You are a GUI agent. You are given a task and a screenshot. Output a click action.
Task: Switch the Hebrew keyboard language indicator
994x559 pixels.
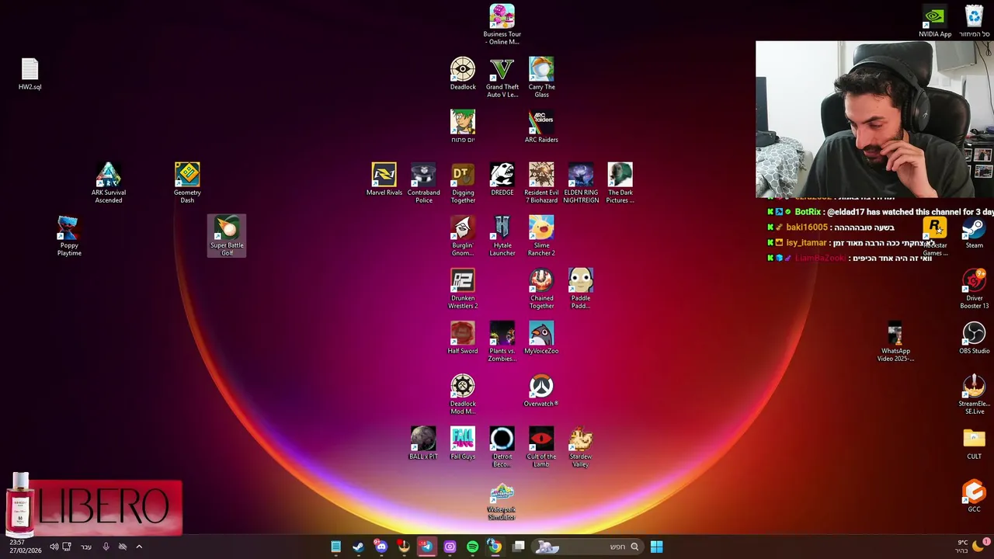pos(85,547)
